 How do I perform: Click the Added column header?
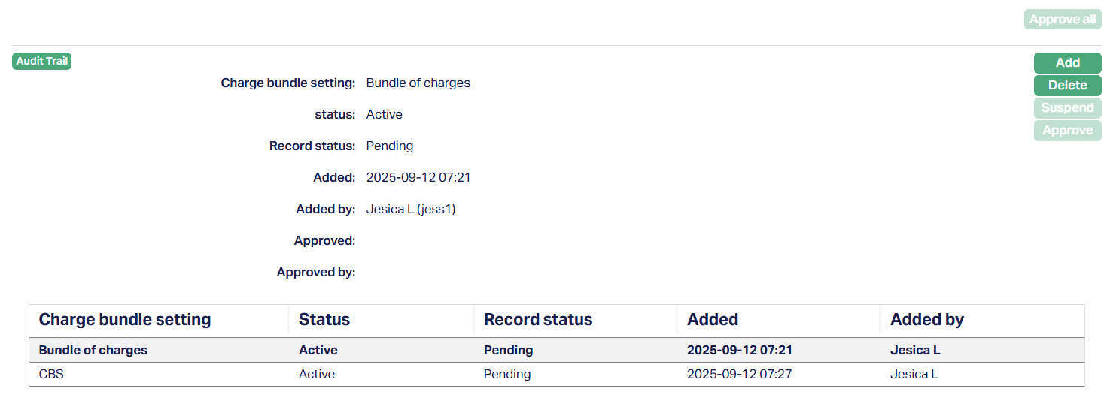coord(713,320)
